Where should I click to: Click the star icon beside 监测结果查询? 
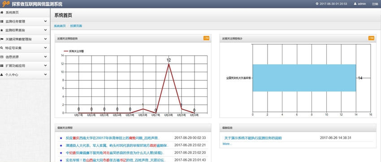pos(2,30)
